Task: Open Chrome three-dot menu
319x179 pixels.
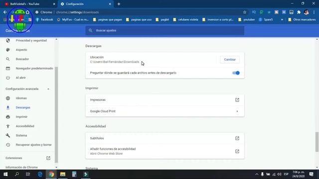Action: [314, 12]
